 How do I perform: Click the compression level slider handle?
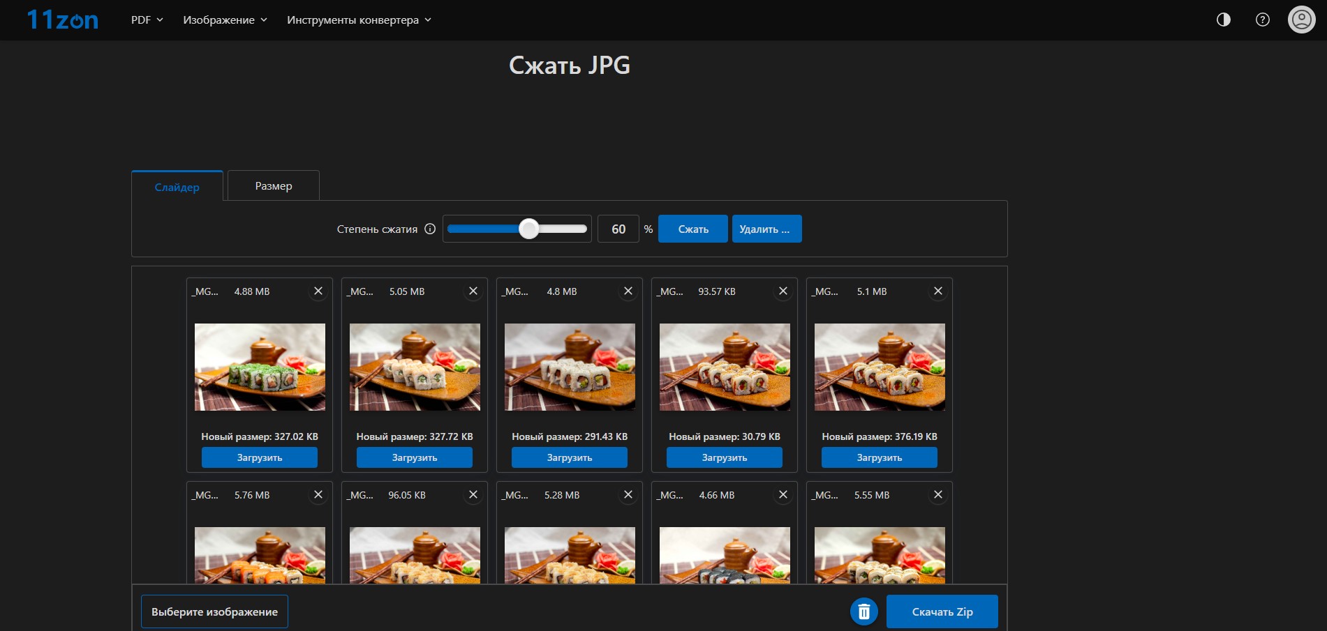point(529,229)
